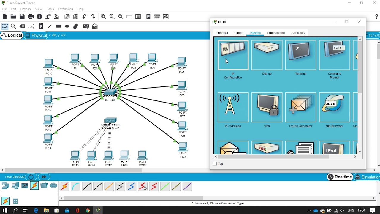
Task: Switch to Realtime mode
Action: pos(340,177)
